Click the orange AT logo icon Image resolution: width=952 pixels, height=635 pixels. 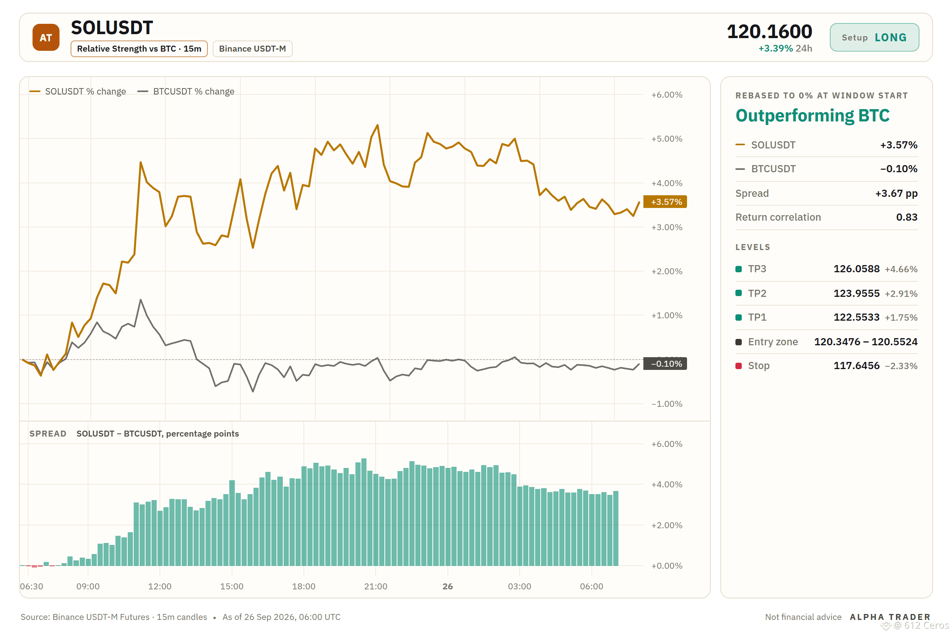click(46, 37)
